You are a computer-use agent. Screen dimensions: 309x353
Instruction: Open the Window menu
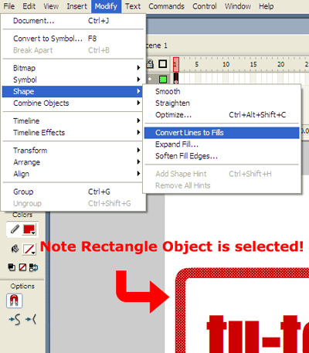(x=238, y=6)
